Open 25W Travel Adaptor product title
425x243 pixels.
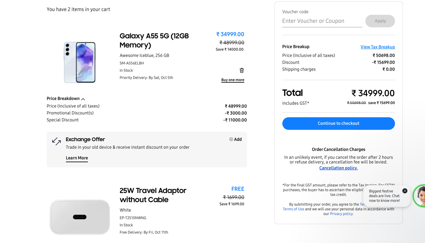coord(153,195)
